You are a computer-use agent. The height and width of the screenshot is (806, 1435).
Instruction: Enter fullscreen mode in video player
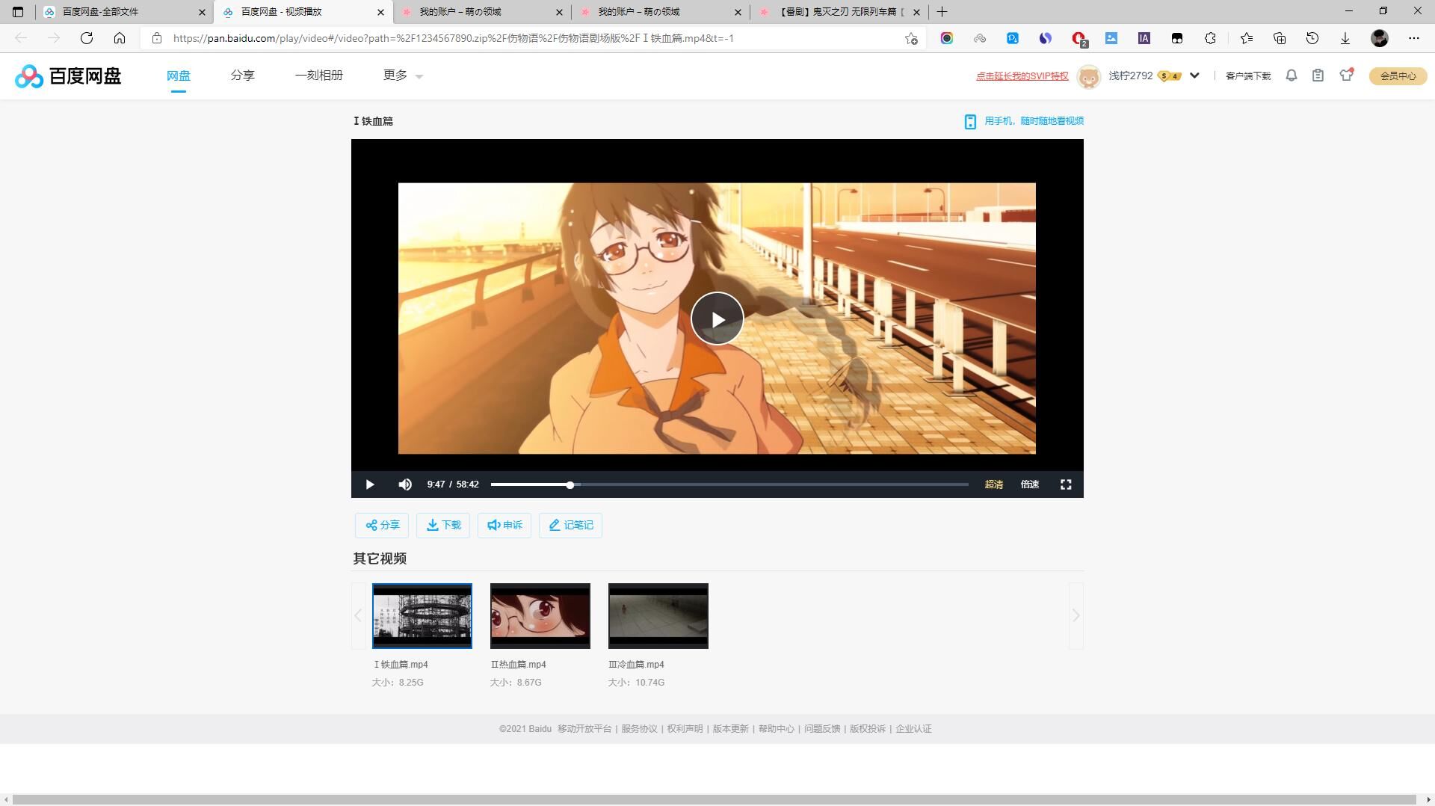[1066, 484]
